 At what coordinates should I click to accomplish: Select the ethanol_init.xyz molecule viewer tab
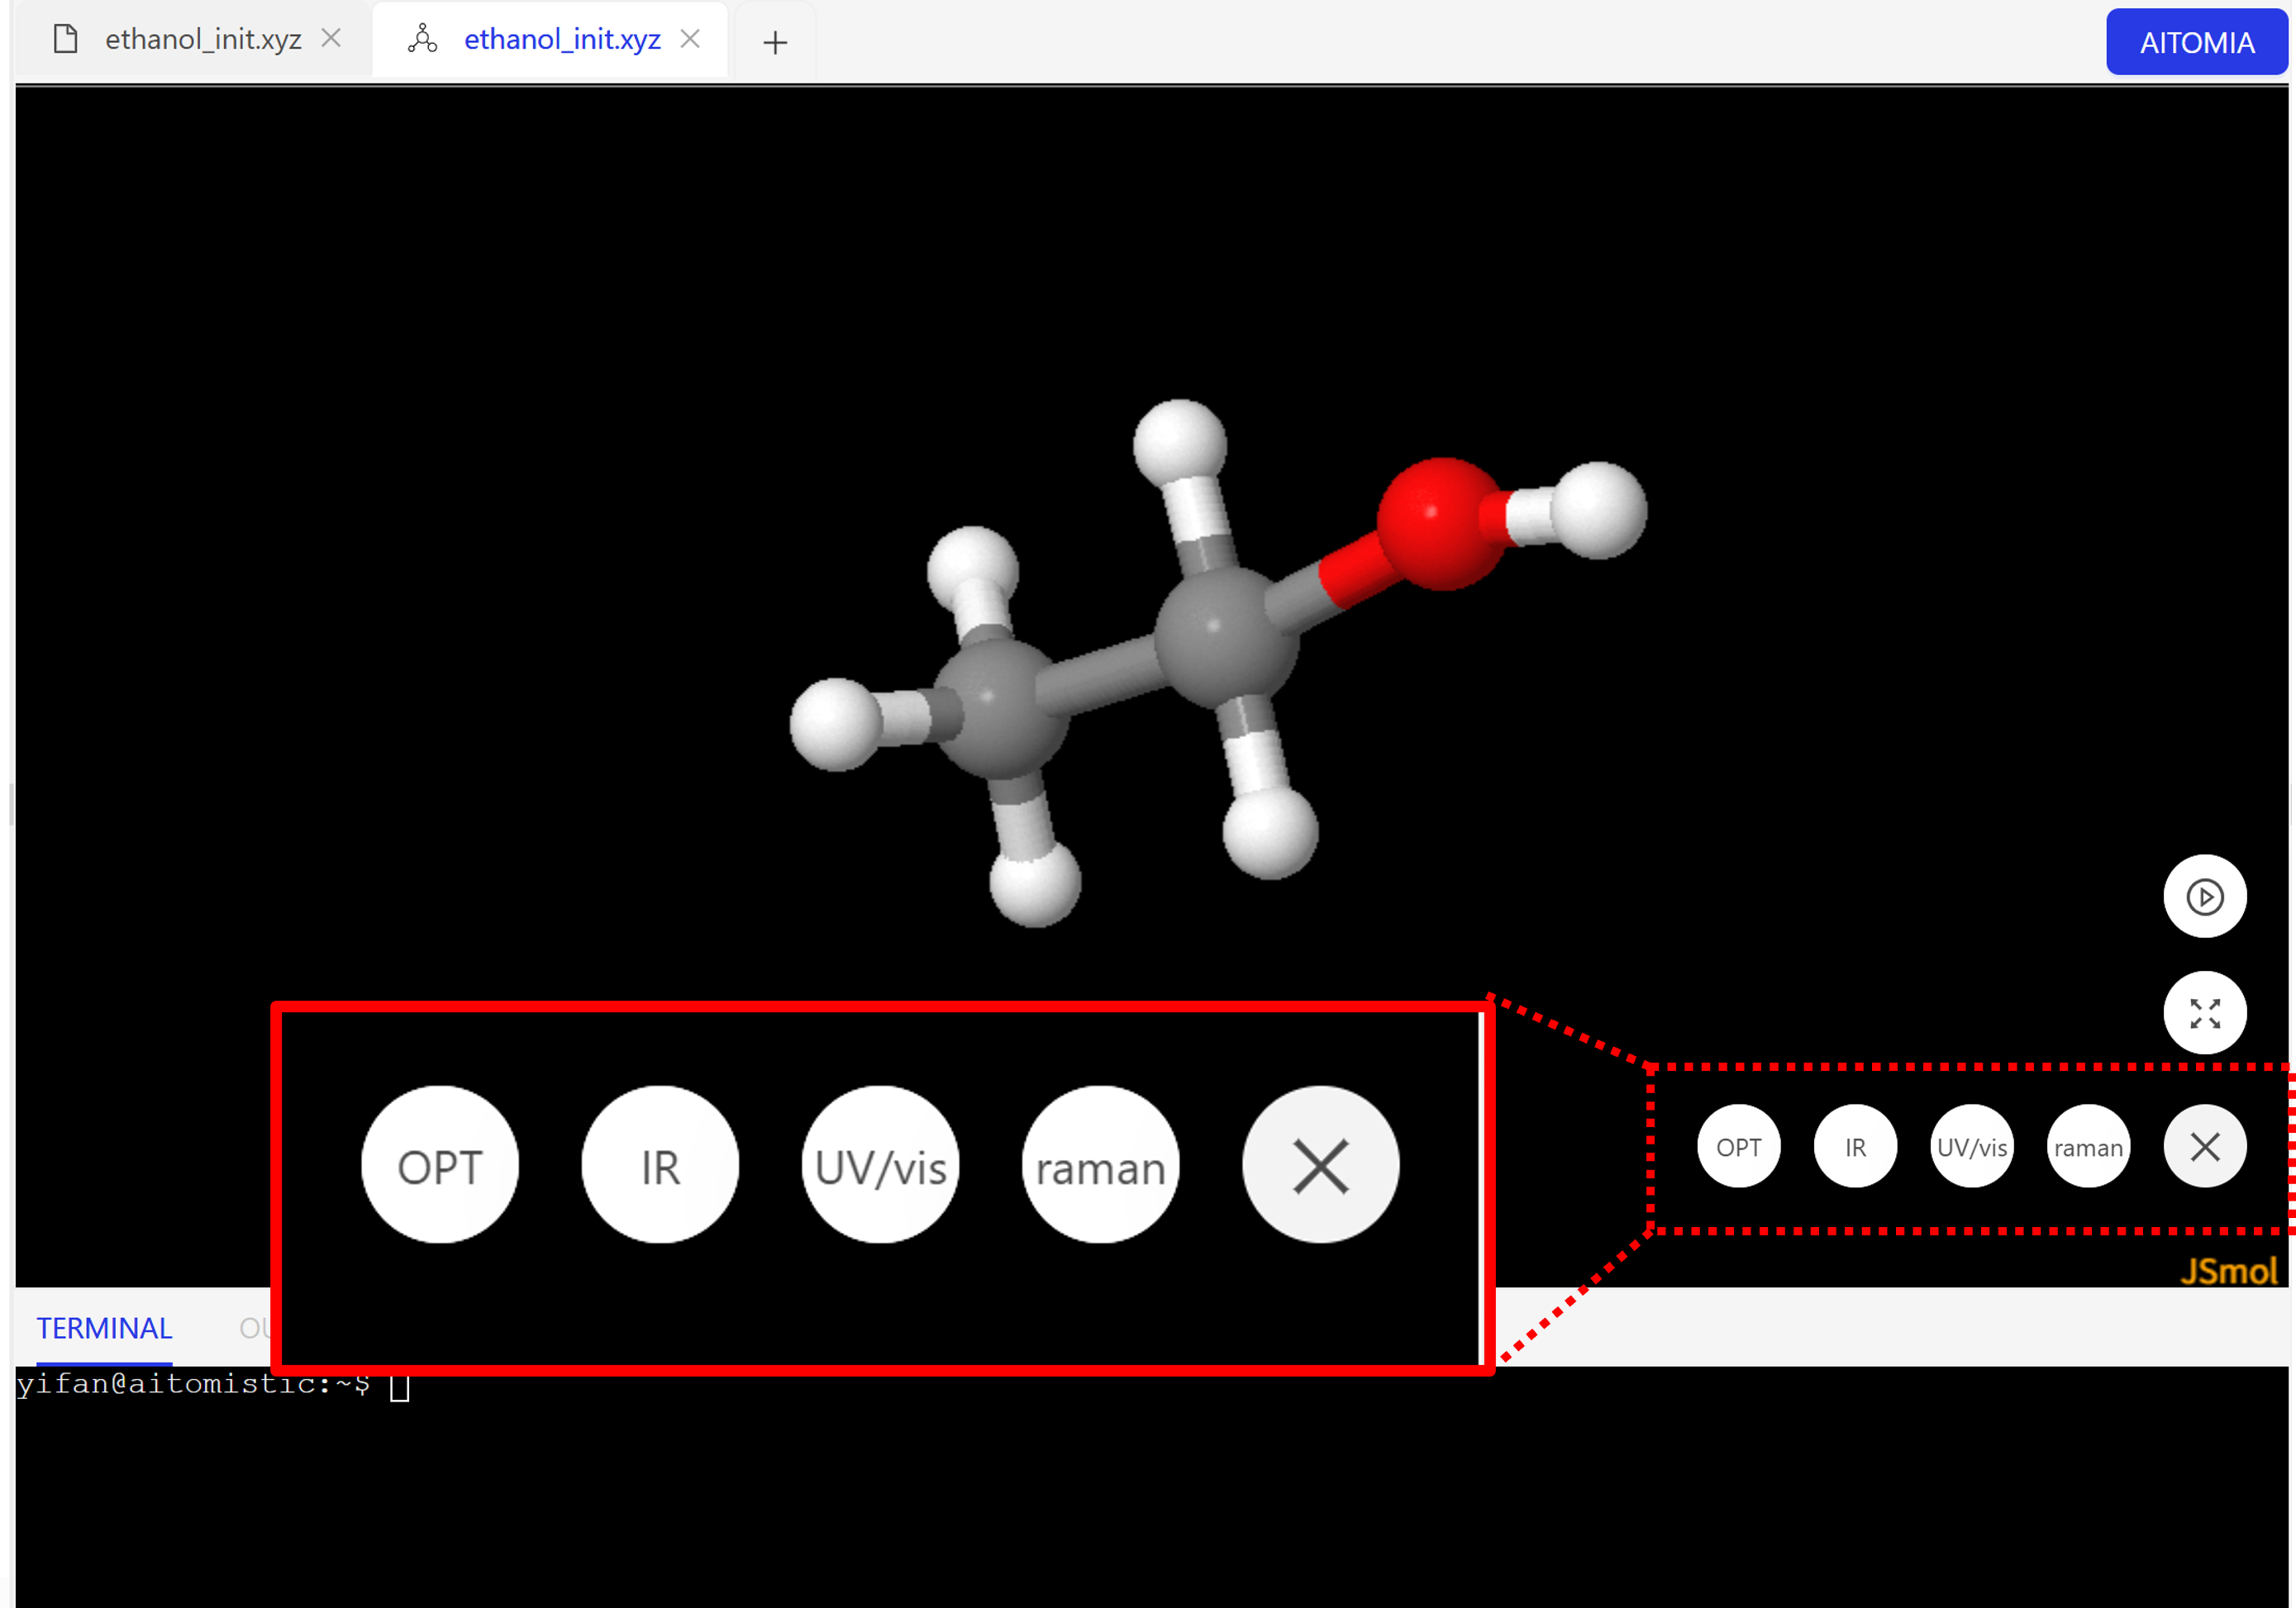coord(561,40)
